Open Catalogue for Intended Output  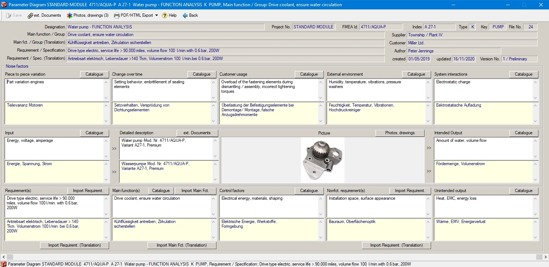pos(524,133)
